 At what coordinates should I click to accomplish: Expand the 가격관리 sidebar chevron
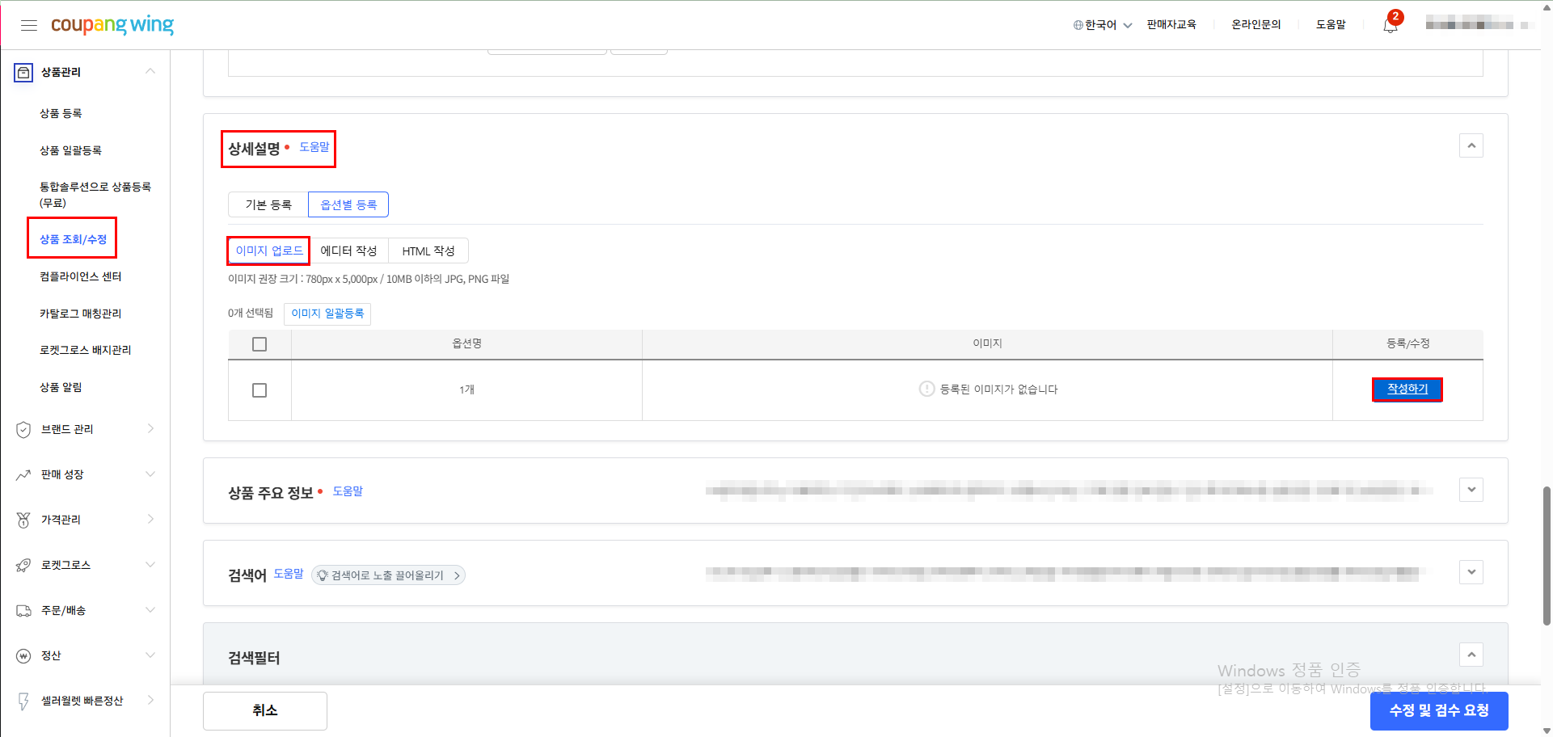coord(150,520)
